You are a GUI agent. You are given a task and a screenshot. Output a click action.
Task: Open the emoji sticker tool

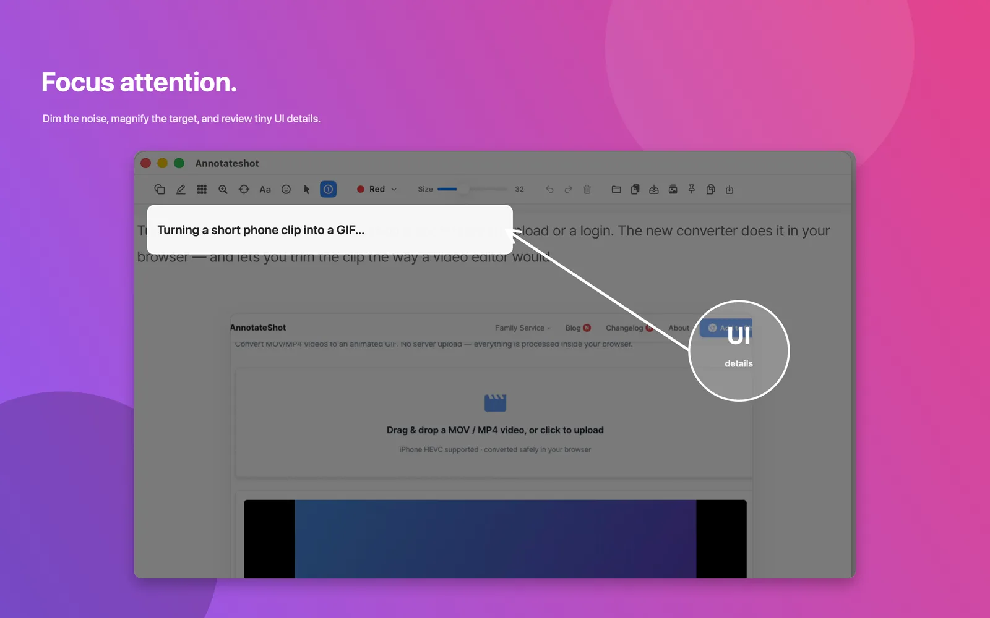coord(286,189)
